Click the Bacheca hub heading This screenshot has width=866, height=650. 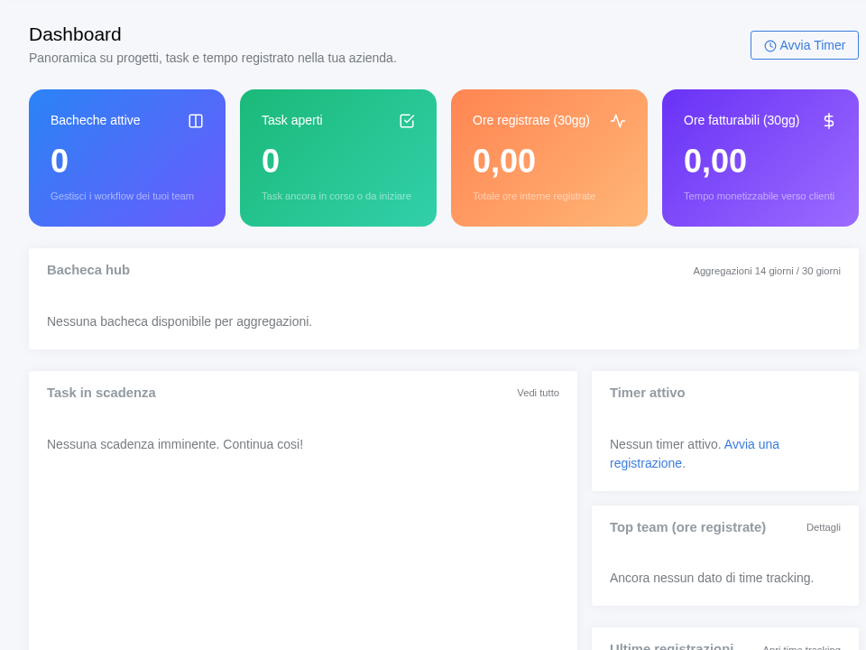88,270
